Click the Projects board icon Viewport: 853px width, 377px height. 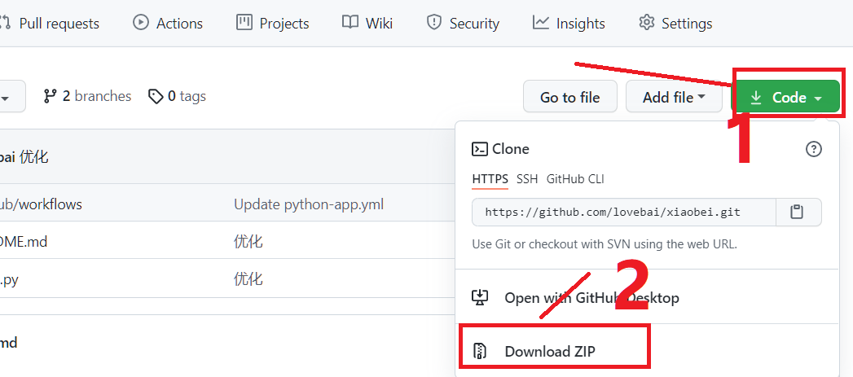tap(244, 23)
